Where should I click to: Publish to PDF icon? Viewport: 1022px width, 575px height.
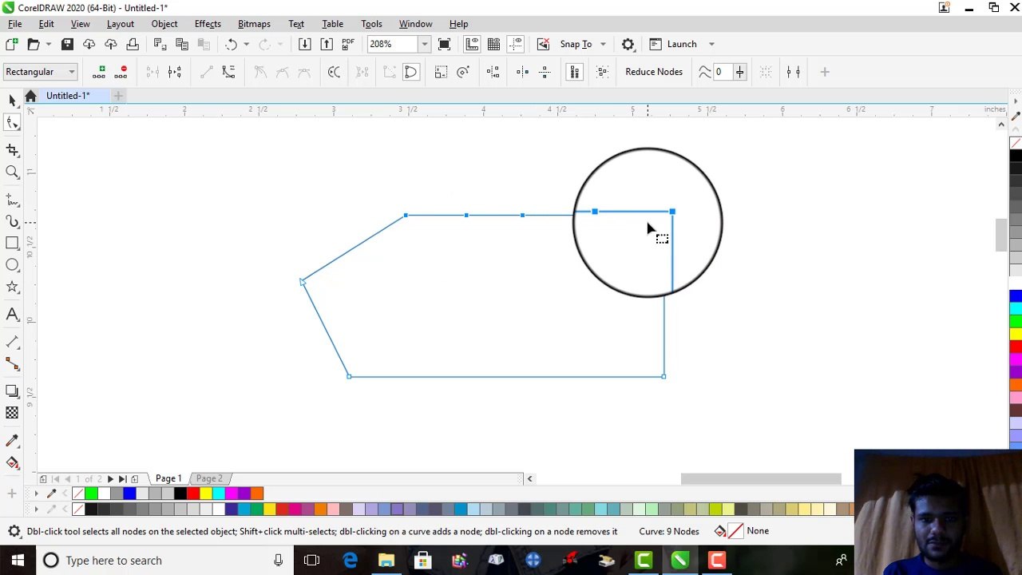pos(348,44)
